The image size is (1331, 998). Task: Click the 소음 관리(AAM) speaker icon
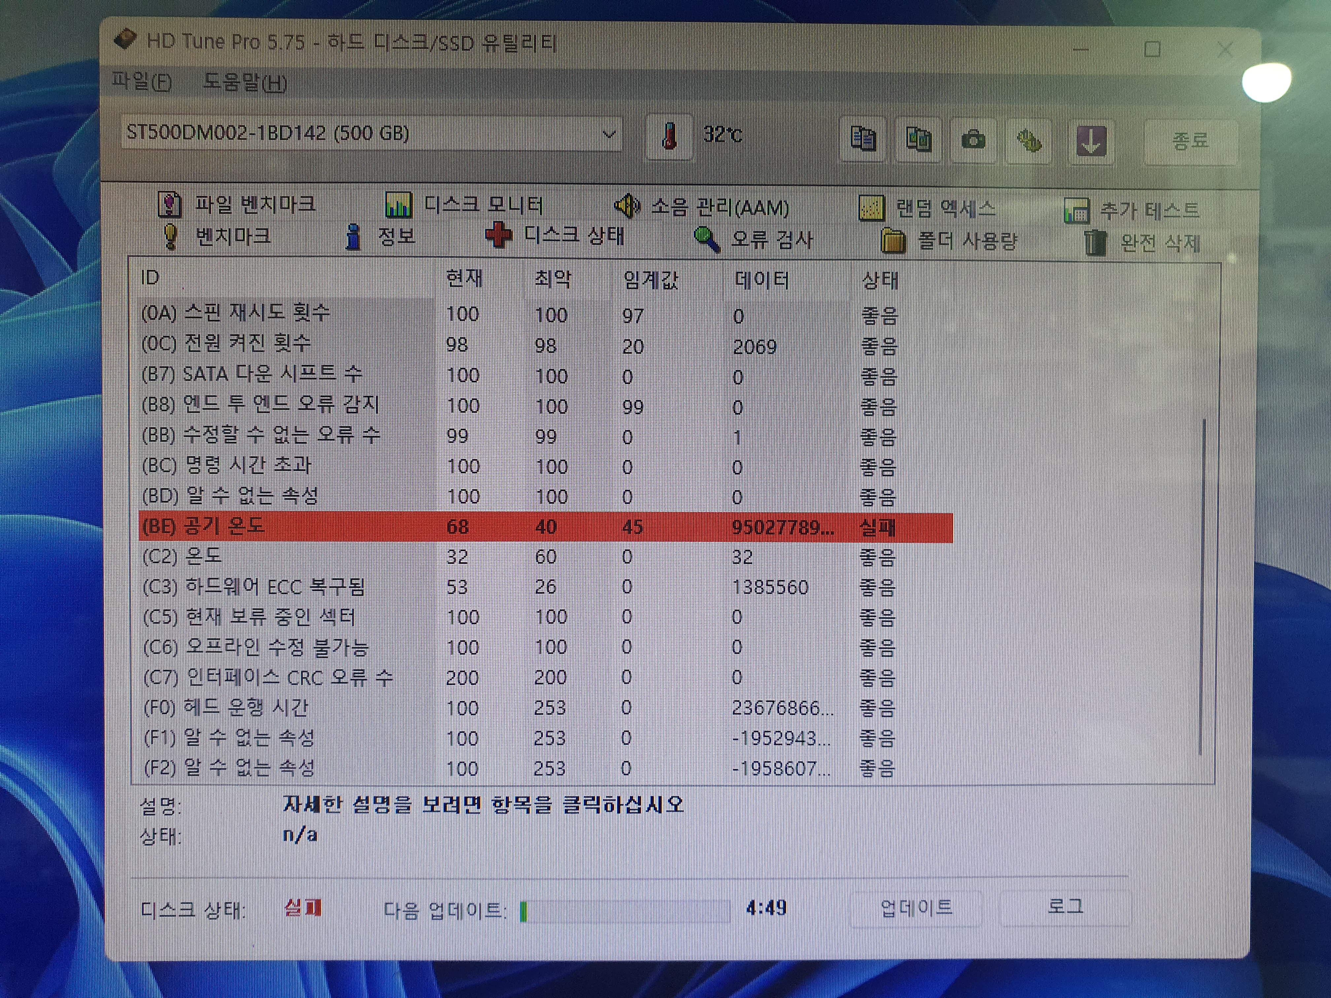[x=627, y=206]
